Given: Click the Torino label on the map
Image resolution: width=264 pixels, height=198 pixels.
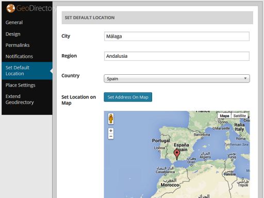Looking at the screenshot, I should (x=223, y=122).
